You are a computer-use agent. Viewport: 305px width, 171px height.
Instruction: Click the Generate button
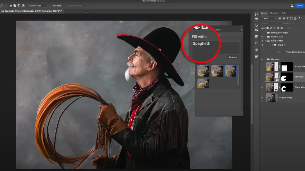point(233,57)
